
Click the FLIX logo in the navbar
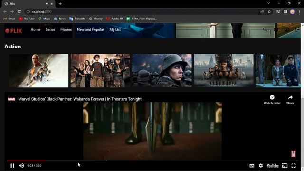14,31
